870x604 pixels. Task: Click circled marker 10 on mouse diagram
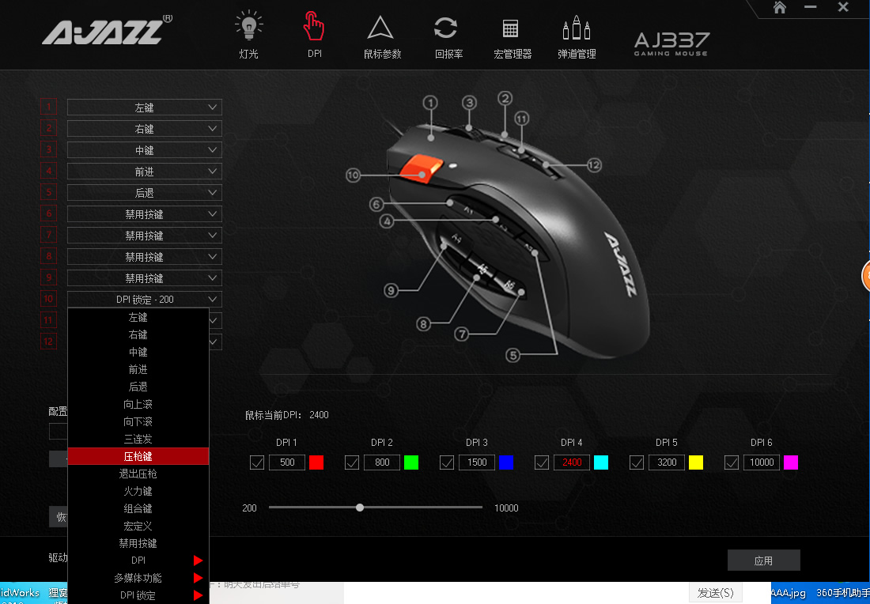[x=353, y=176]
